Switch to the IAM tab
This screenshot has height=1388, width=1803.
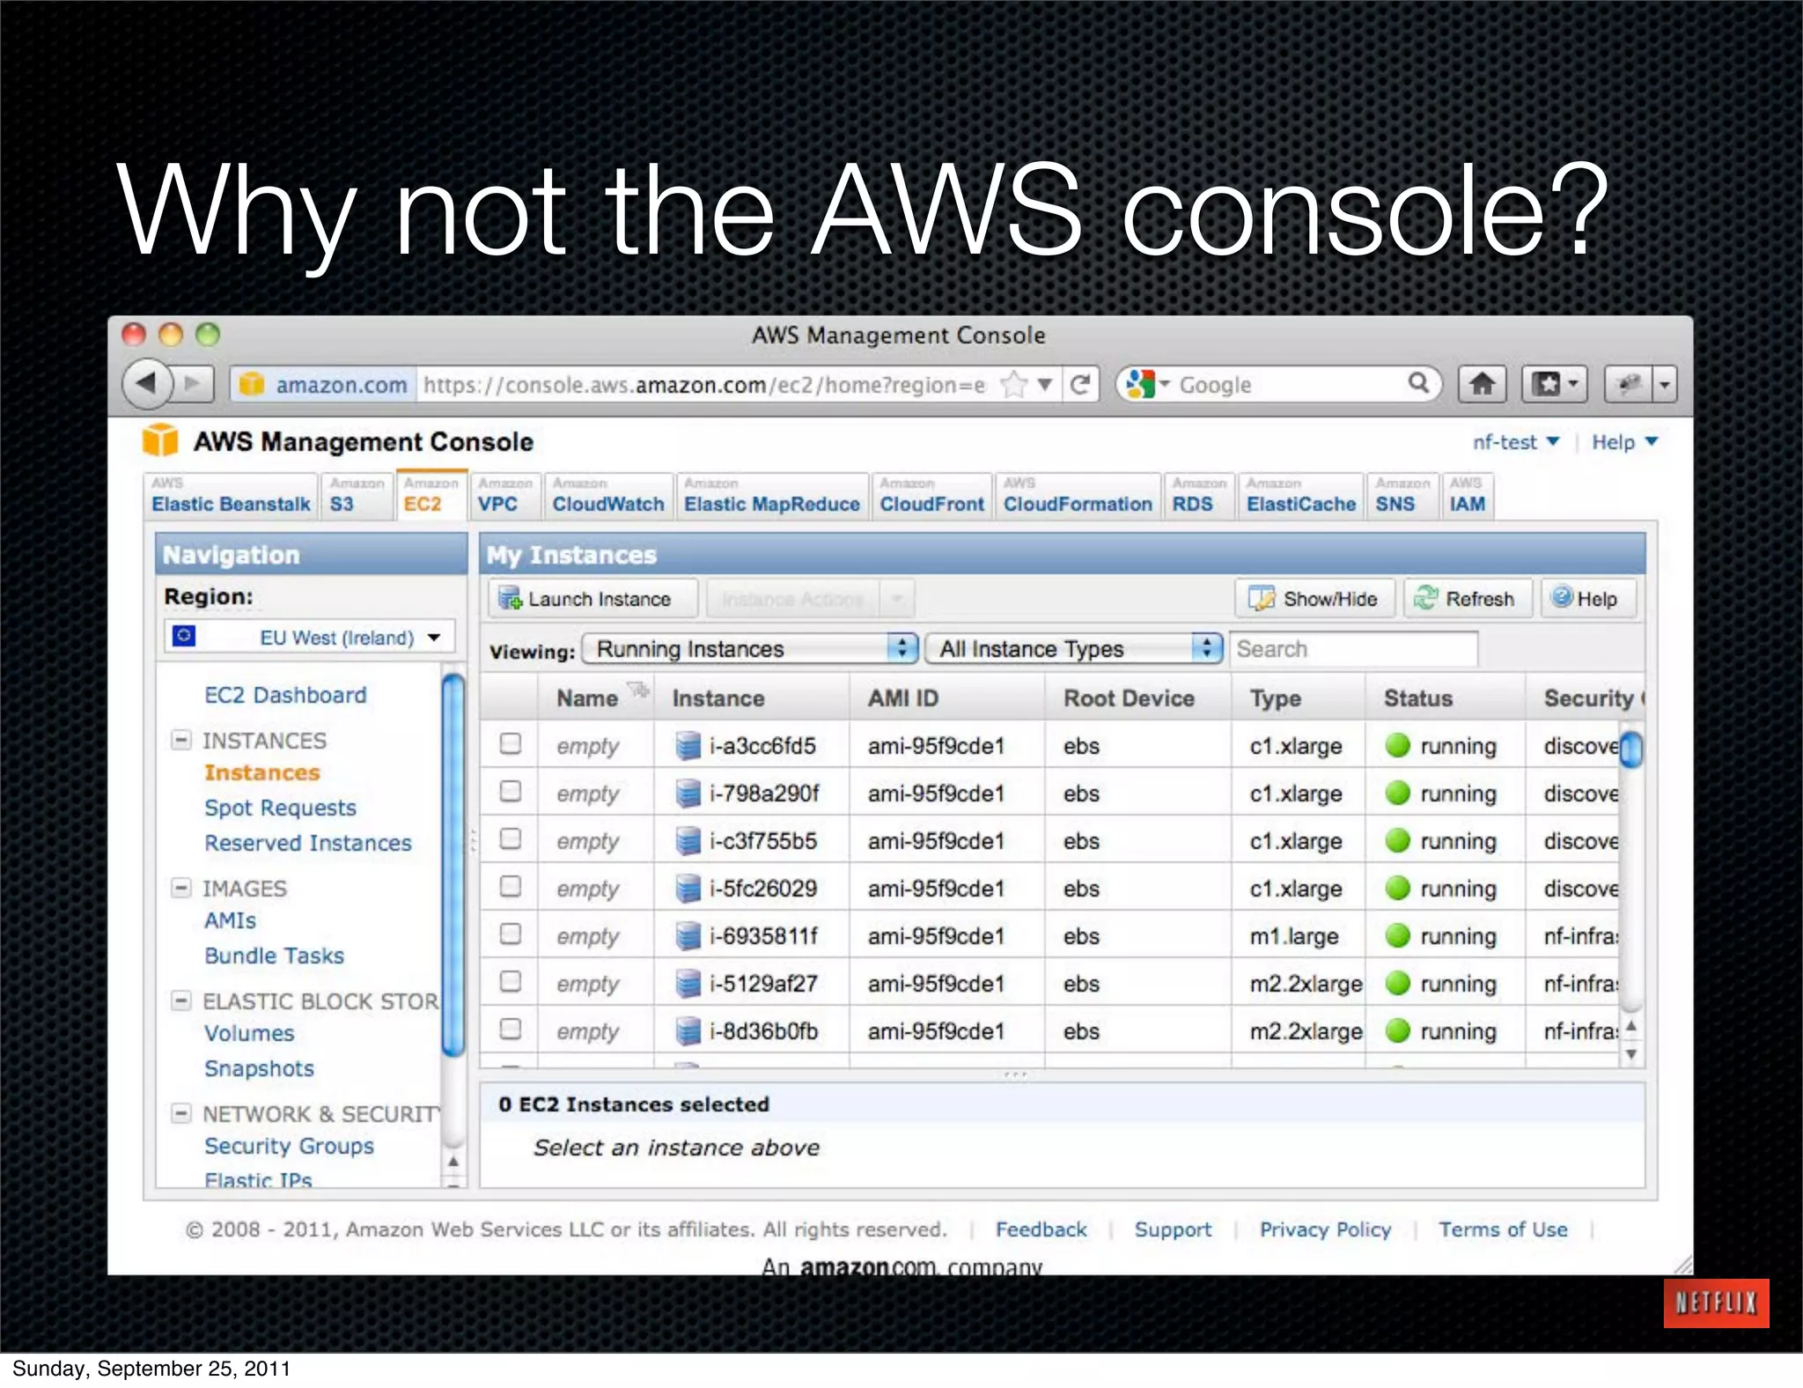pos(1468,497)
